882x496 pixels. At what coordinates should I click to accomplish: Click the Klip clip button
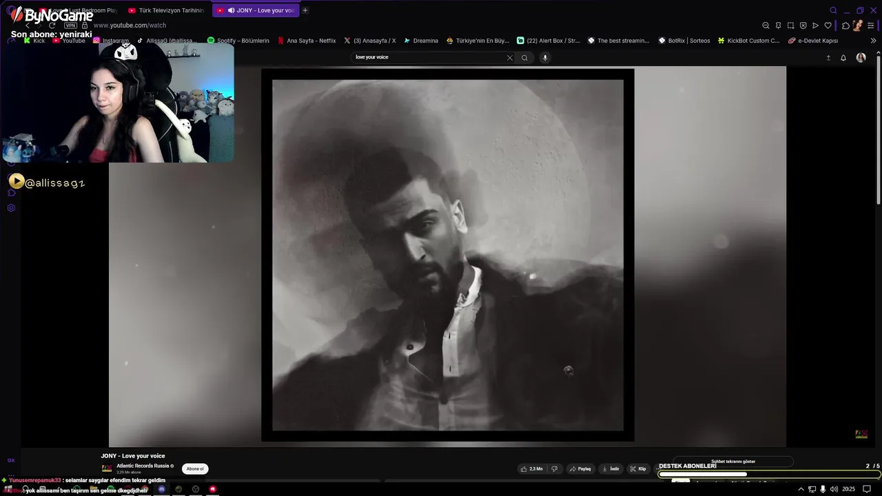(638, 468)
